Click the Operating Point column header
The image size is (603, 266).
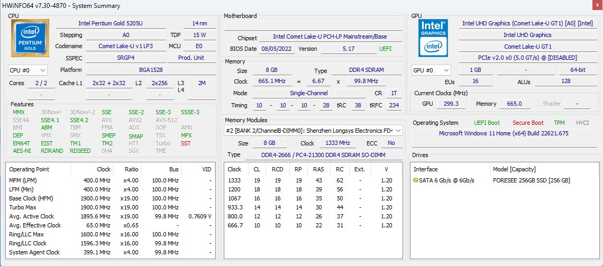pos(39,169)
